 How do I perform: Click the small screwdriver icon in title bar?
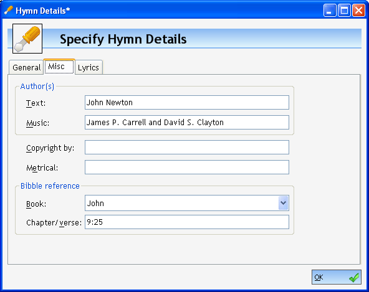(x=9, y=11)
